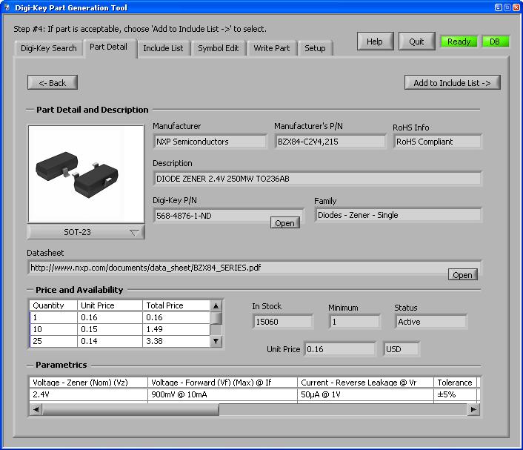Go to the Symbol Edit tab

coord(218,48)
